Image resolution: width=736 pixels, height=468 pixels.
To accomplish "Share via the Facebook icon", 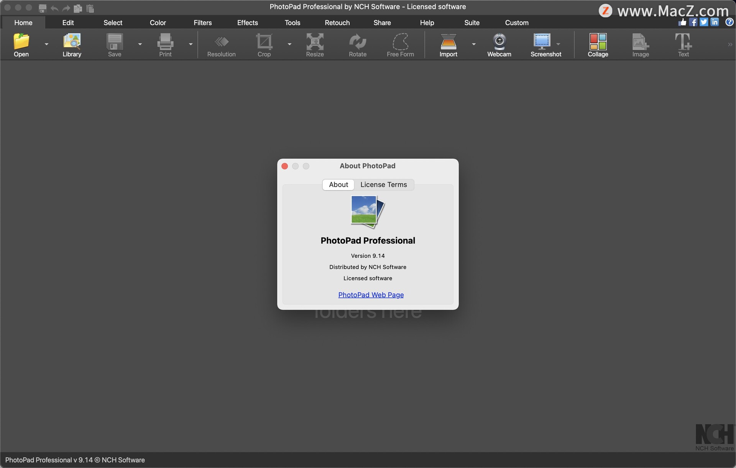I will [693, 22].
